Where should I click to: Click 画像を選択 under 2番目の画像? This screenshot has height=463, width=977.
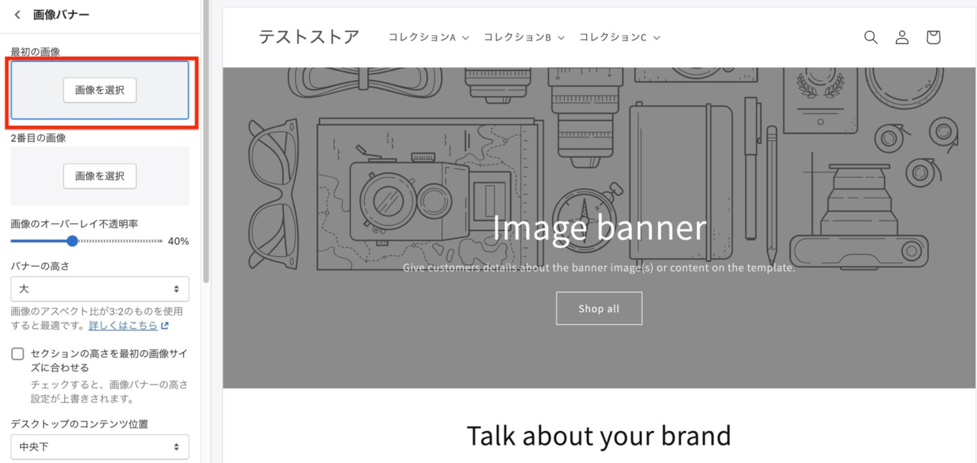(100, 175)
